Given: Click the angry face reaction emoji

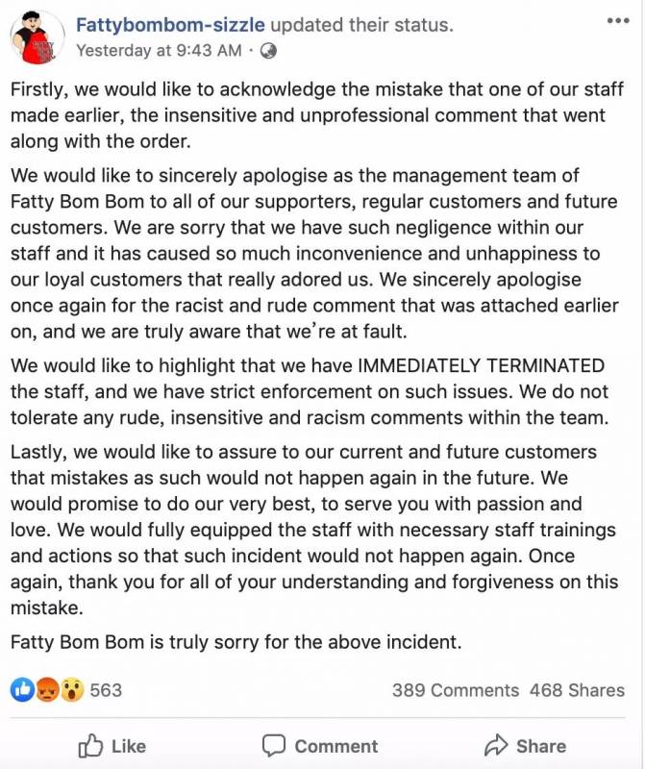Looking at the screenshot, I should click(x=47, y=690).
